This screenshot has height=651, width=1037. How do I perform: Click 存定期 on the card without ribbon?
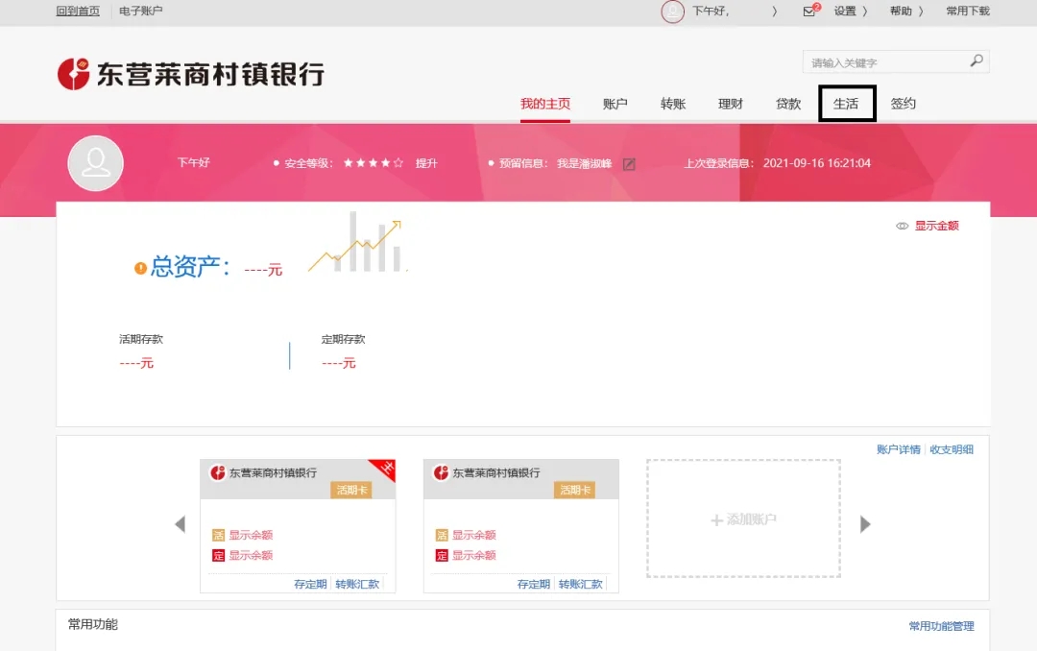click(x=534, y=584)
